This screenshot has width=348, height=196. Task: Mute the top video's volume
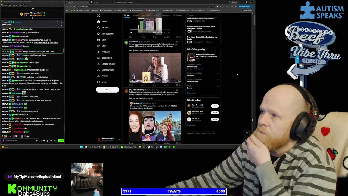pyautogui.click(x=158, y=32)
